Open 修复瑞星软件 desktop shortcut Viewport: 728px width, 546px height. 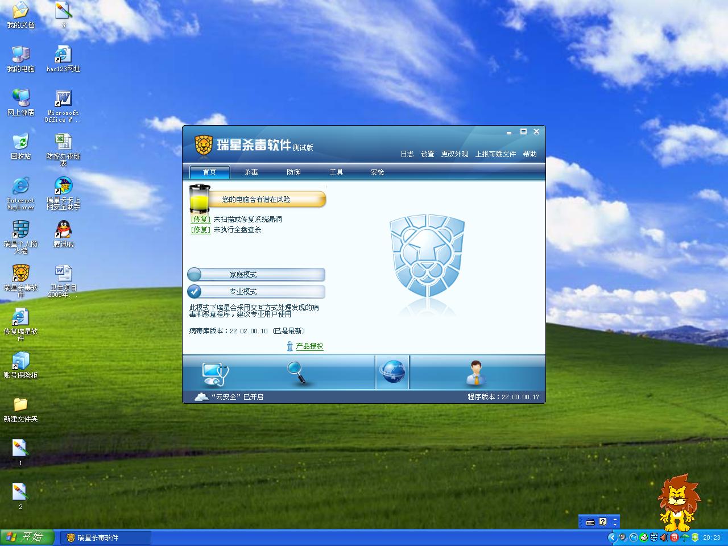click(21, 325)
